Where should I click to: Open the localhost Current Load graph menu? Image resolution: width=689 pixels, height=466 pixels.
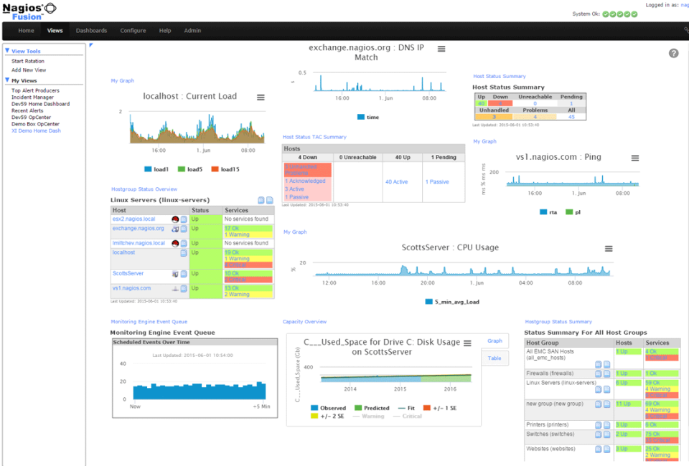click(261, 97)
